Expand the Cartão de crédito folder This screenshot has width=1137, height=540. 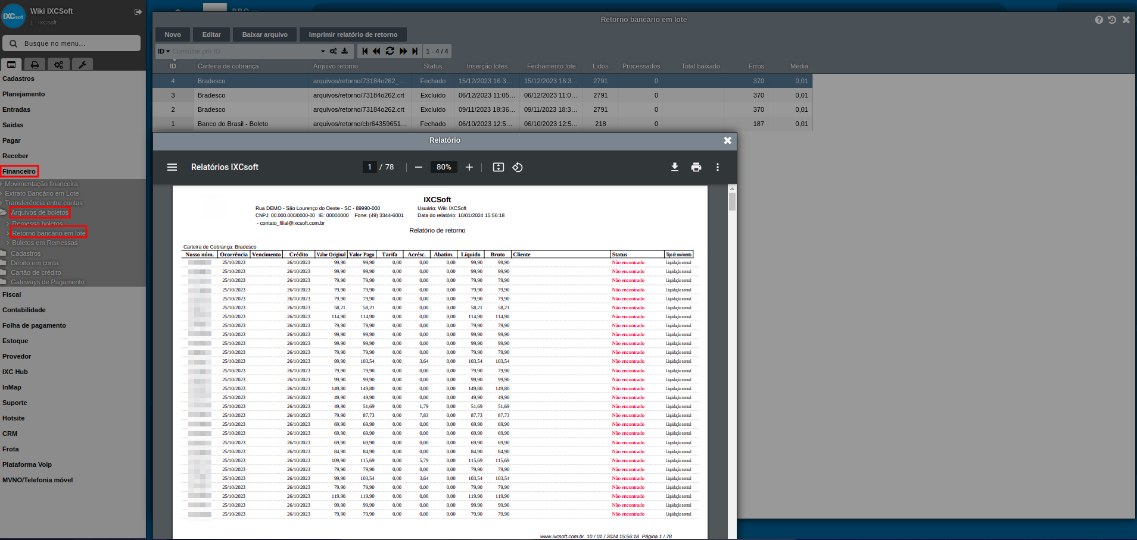36,272
